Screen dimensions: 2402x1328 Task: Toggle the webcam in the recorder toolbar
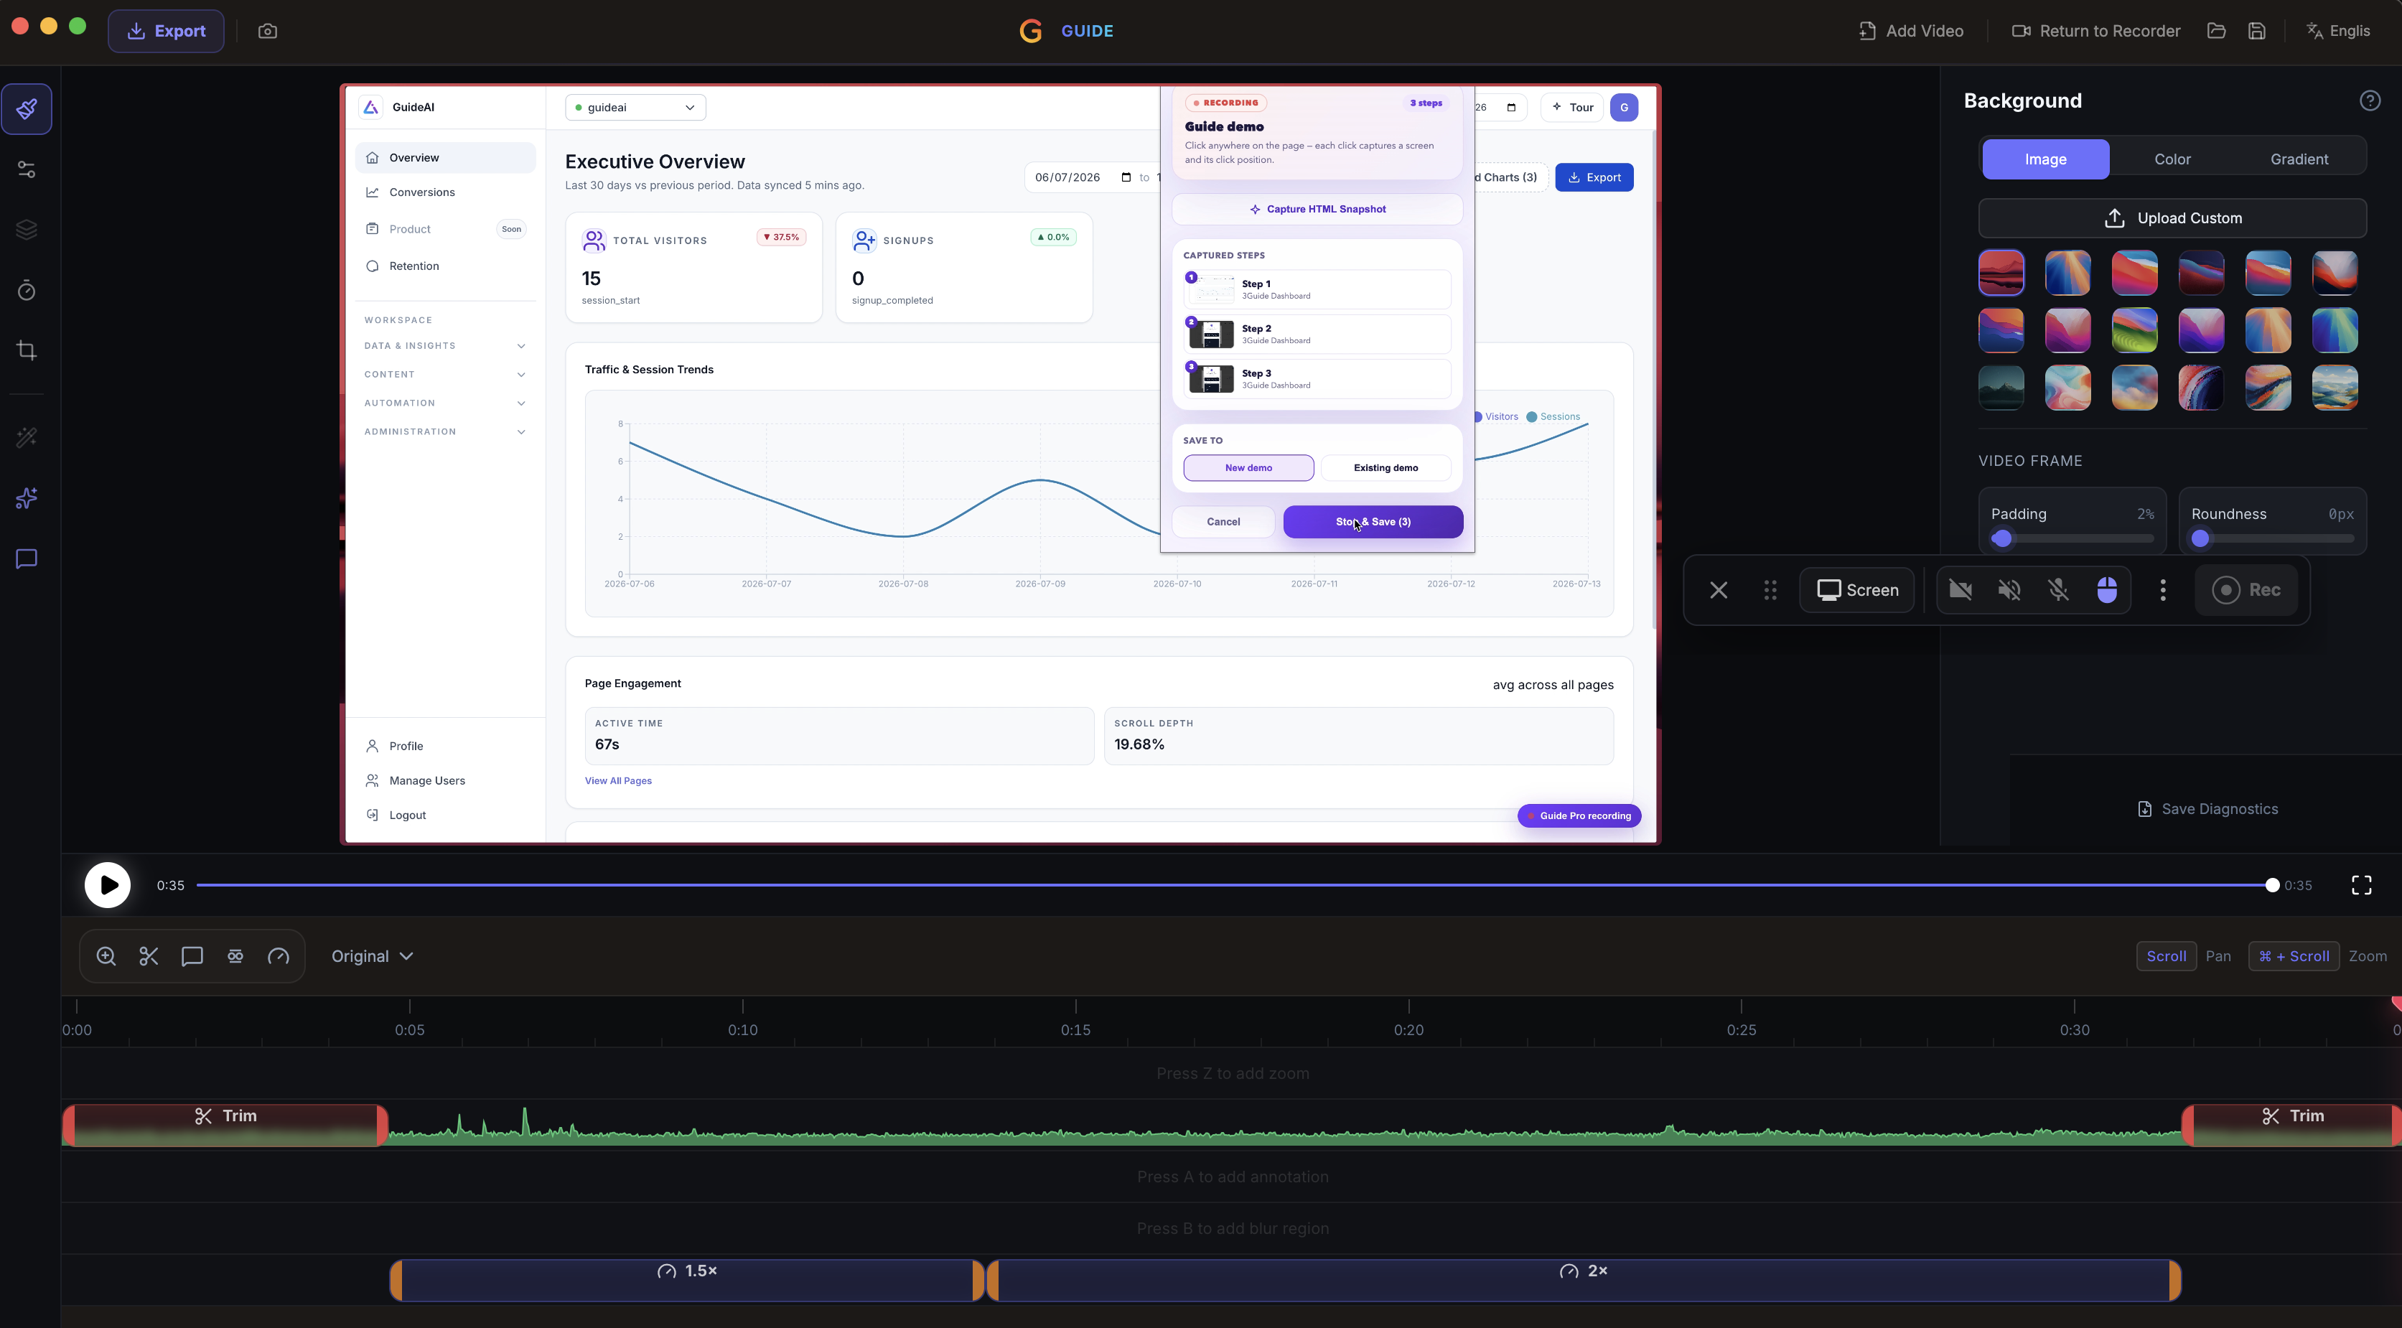(x=1961, y=590)
